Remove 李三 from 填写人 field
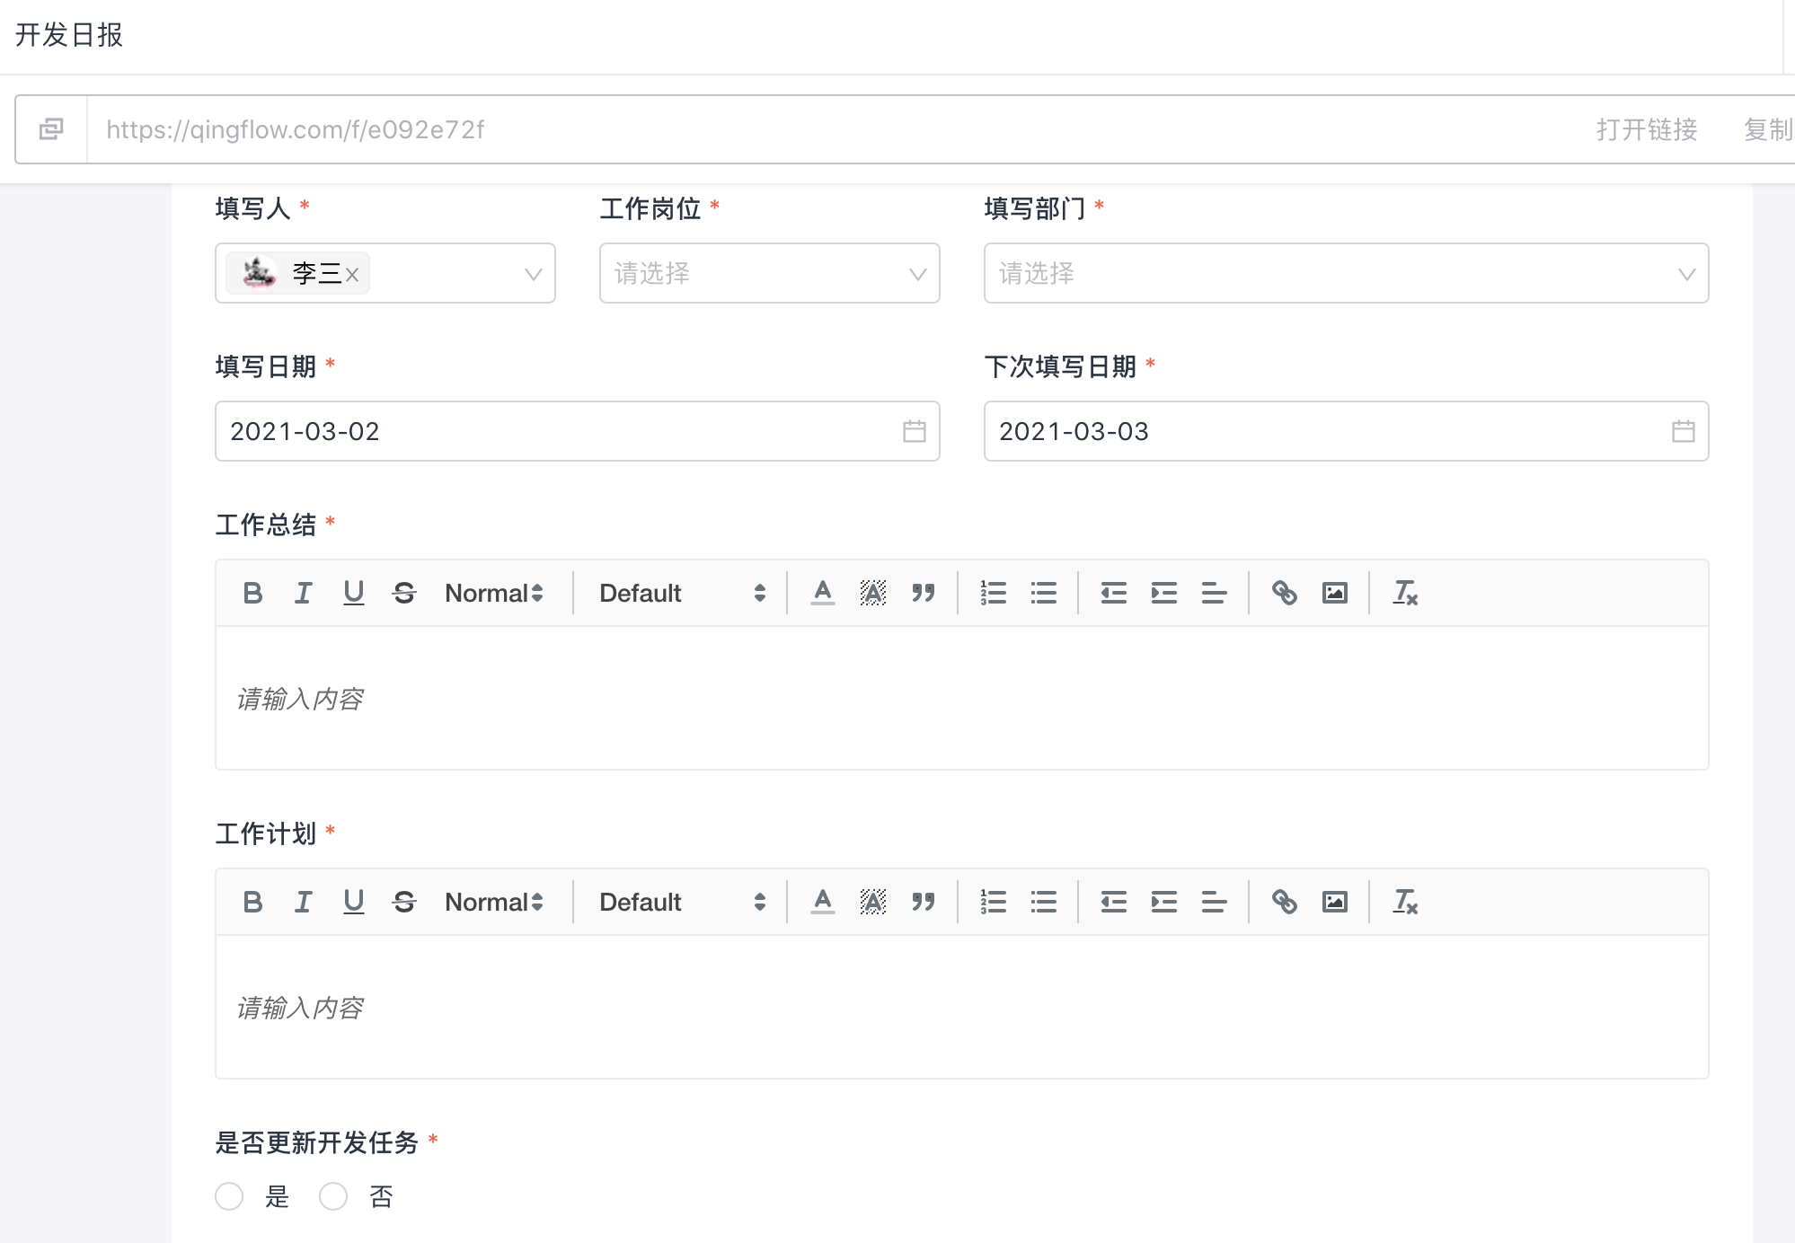This screenshot has width=1795, height=1243. point(352,275)
